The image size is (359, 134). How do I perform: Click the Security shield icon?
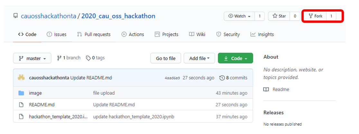pyautogui.click(x=219, y=35)
